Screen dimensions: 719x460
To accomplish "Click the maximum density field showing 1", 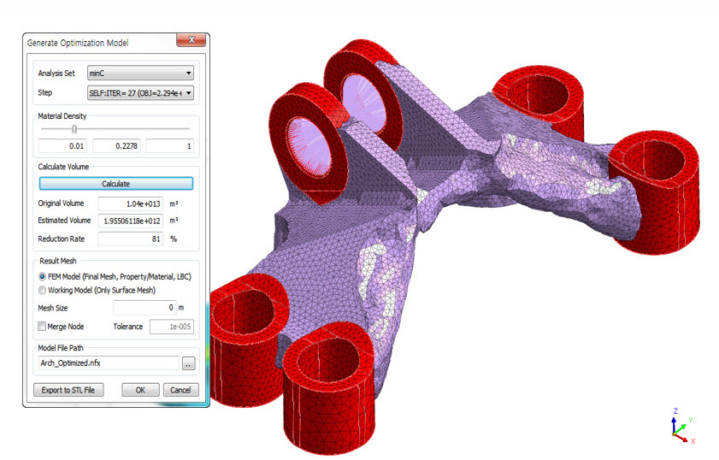I will coord(169,146).
